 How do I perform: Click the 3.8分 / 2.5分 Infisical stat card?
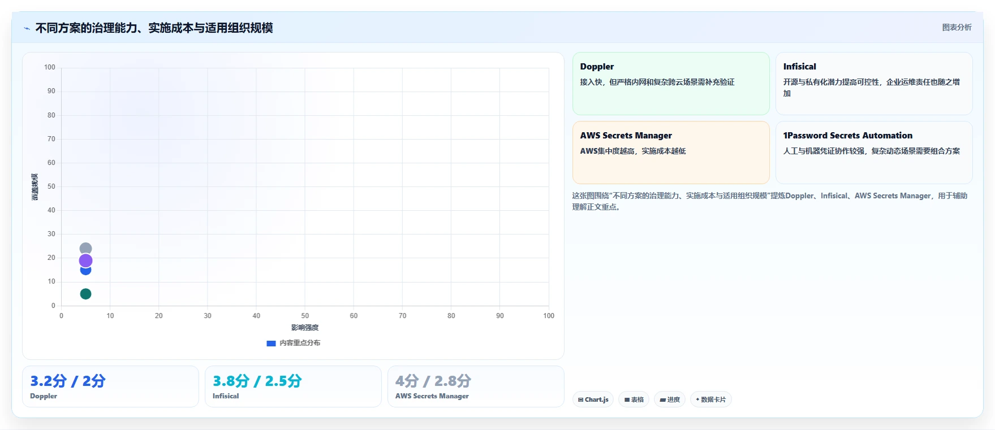pyautogui.click(x=293, y=386)
